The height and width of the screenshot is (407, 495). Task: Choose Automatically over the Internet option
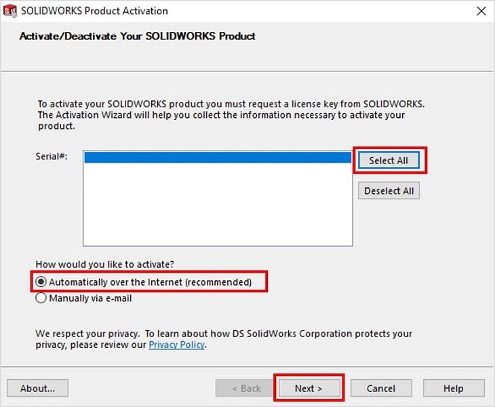coord(41,282)
